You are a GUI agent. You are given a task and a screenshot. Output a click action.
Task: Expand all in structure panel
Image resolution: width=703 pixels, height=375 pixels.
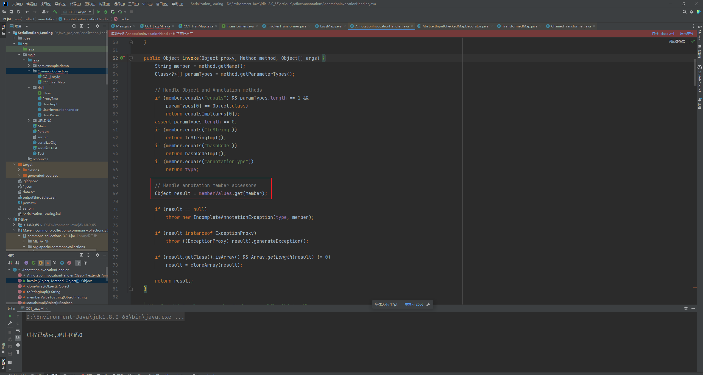tap(81, 255)
